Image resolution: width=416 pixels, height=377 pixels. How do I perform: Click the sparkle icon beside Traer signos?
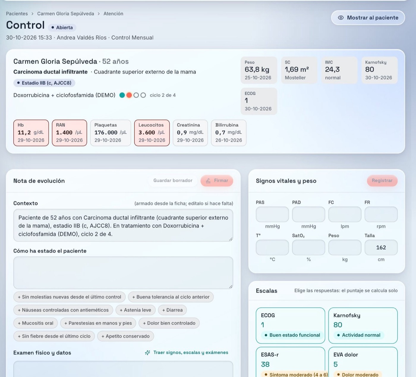tap(147, 353)
